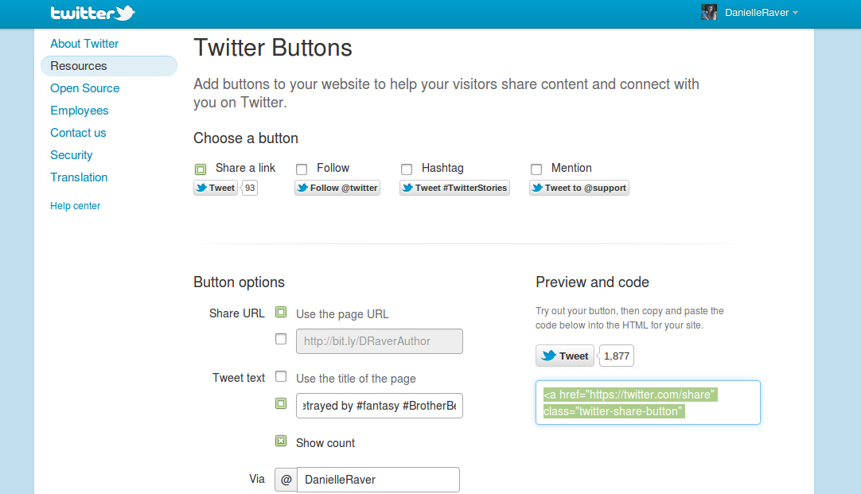861x494 pixels.
Task: Visit the Help center link
Action: 76,206
